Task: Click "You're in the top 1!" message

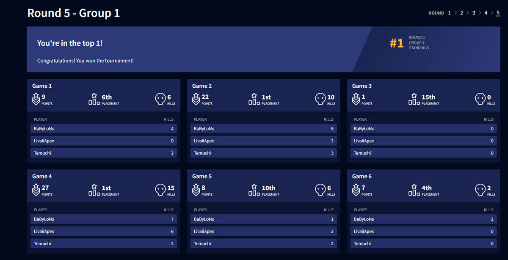Action: (x=70, y=43)
